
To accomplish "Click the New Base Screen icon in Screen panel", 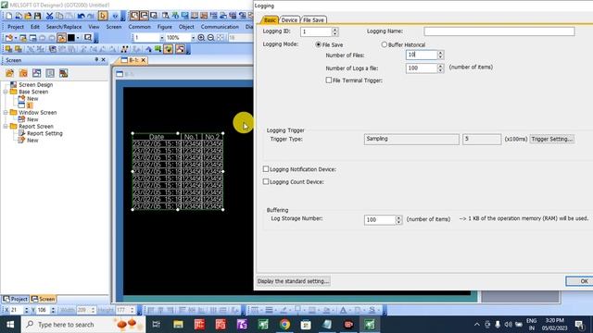I will (x=9, y=73).
